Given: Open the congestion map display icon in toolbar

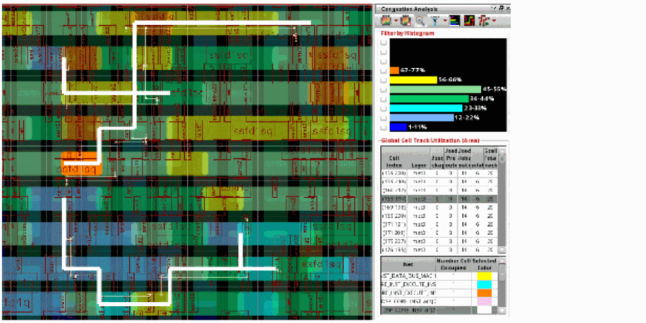Looking at the screenshot, I should point(386,20).
